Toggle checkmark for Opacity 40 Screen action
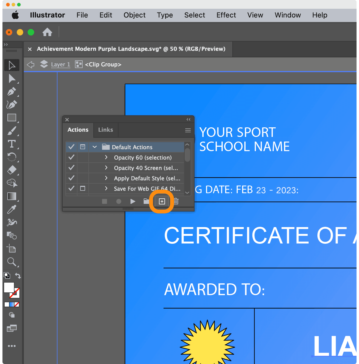This screenshot has height=364, width=359. pyautogui.click(x=71, y=168)
